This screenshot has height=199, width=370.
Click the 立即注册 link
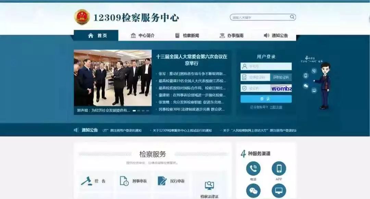click(x=276, y=107)
